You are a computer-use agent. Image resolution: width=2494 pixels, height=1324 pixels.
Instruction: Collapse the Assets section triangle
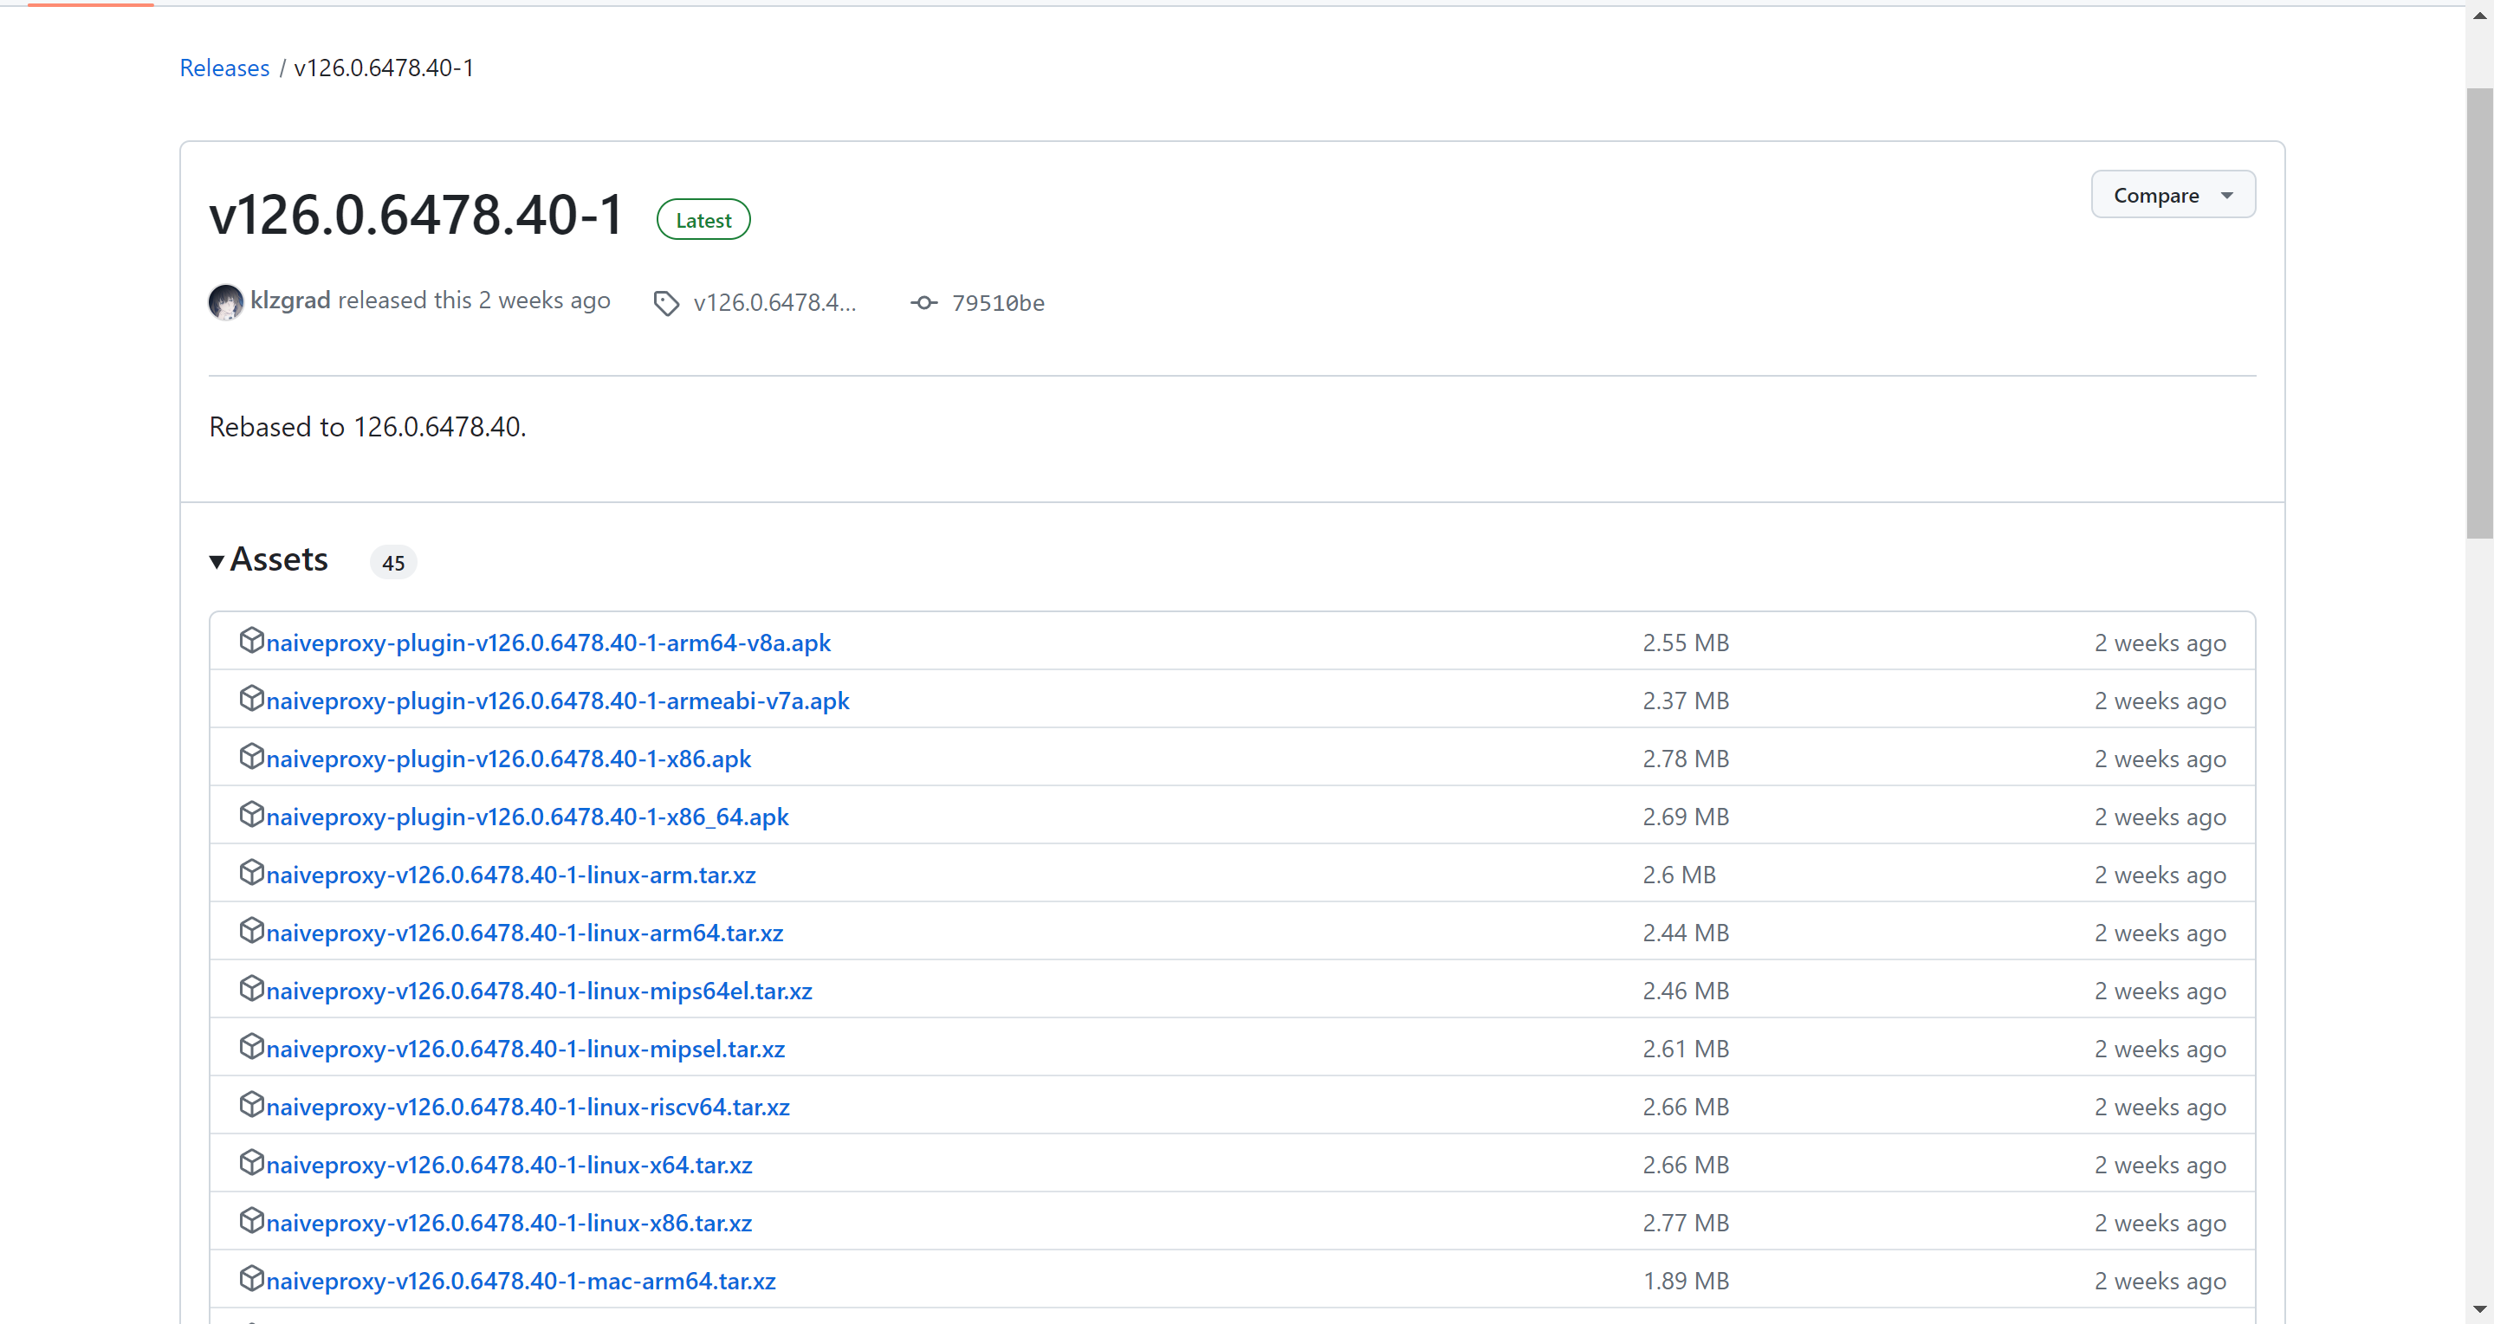(x=217, y=560)
